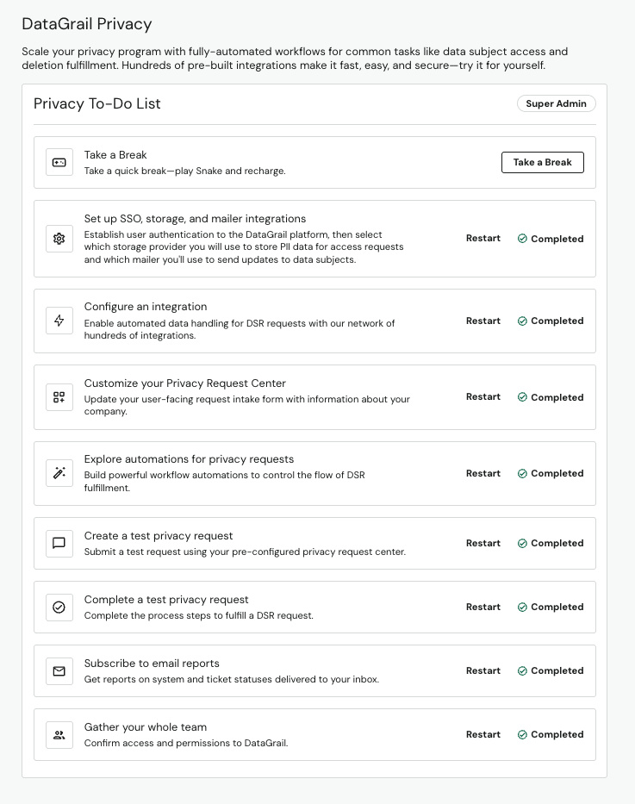Screen dimensions: 635x804
Task: Restart Create a test privacy request
Action: pyautogui.click(x=482, y=543)
